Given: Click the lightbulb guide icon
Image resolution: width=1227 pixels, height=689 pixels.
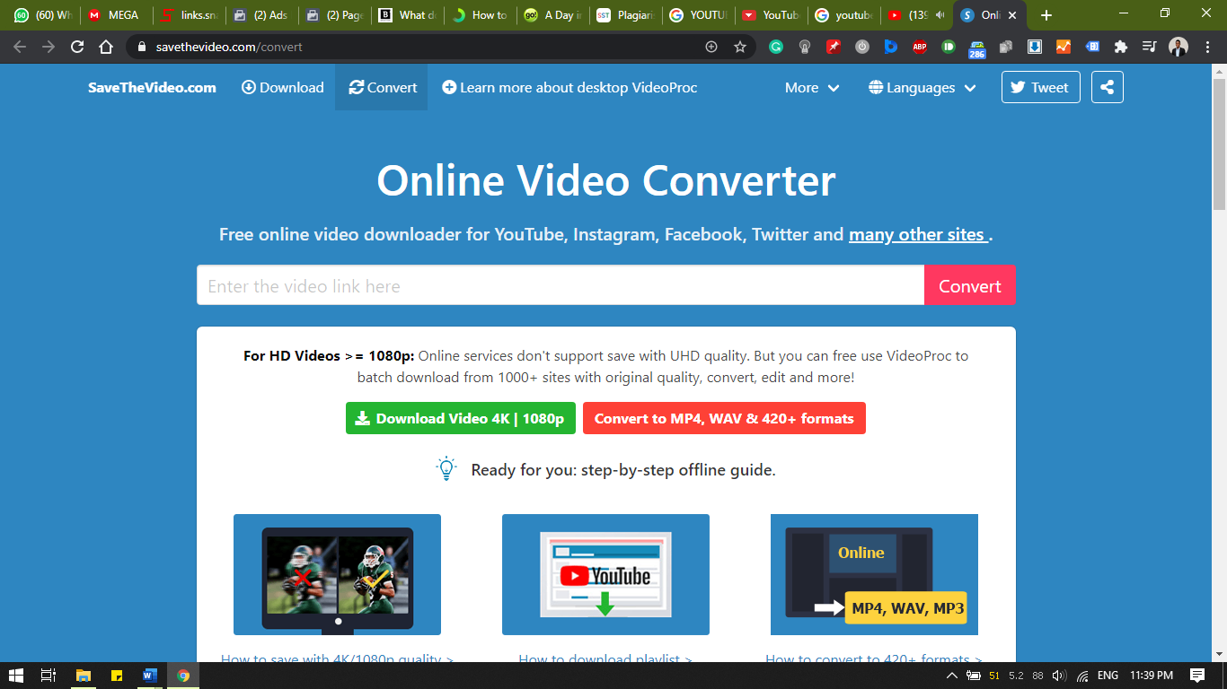Looking at the screenshot, I should (x=446, y=468).
